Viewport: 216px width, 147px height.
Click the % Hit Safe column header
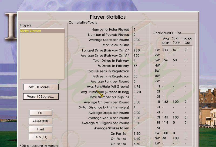point(176,41)
